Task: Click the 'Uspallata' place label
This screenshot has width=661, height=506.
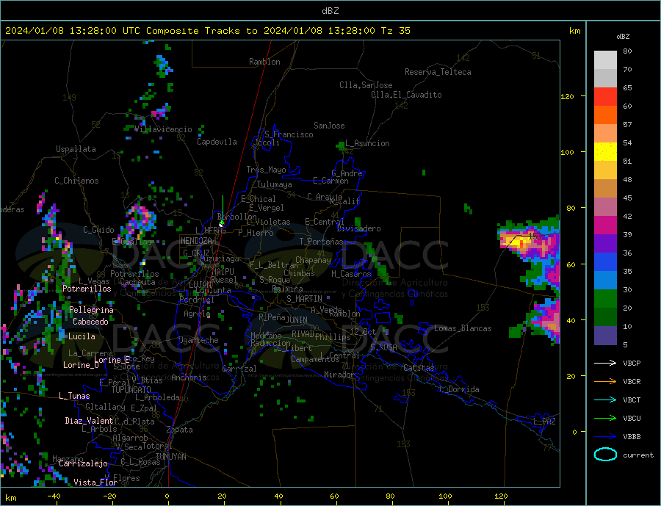Action: pyautogui.click(x=76, y=149)
